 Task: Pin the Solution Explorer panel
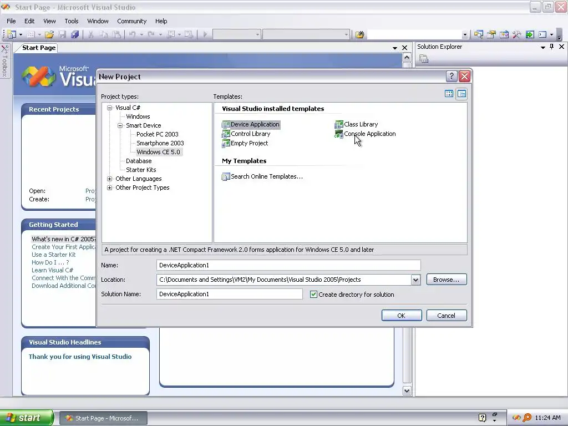click(x=552, y=47)
